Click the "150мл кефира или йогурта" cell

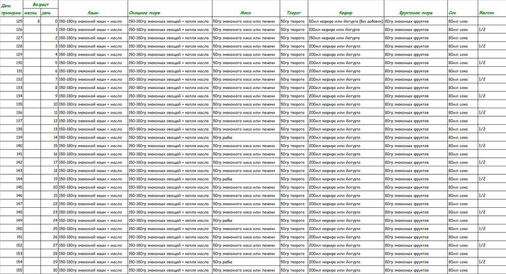click(345, 38)
